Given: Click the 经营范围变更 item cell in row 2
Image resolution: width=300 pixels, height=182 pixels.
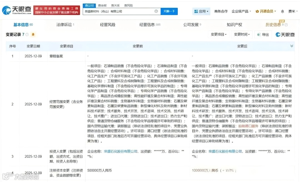Looking at the screenshot, I should 66,104.
